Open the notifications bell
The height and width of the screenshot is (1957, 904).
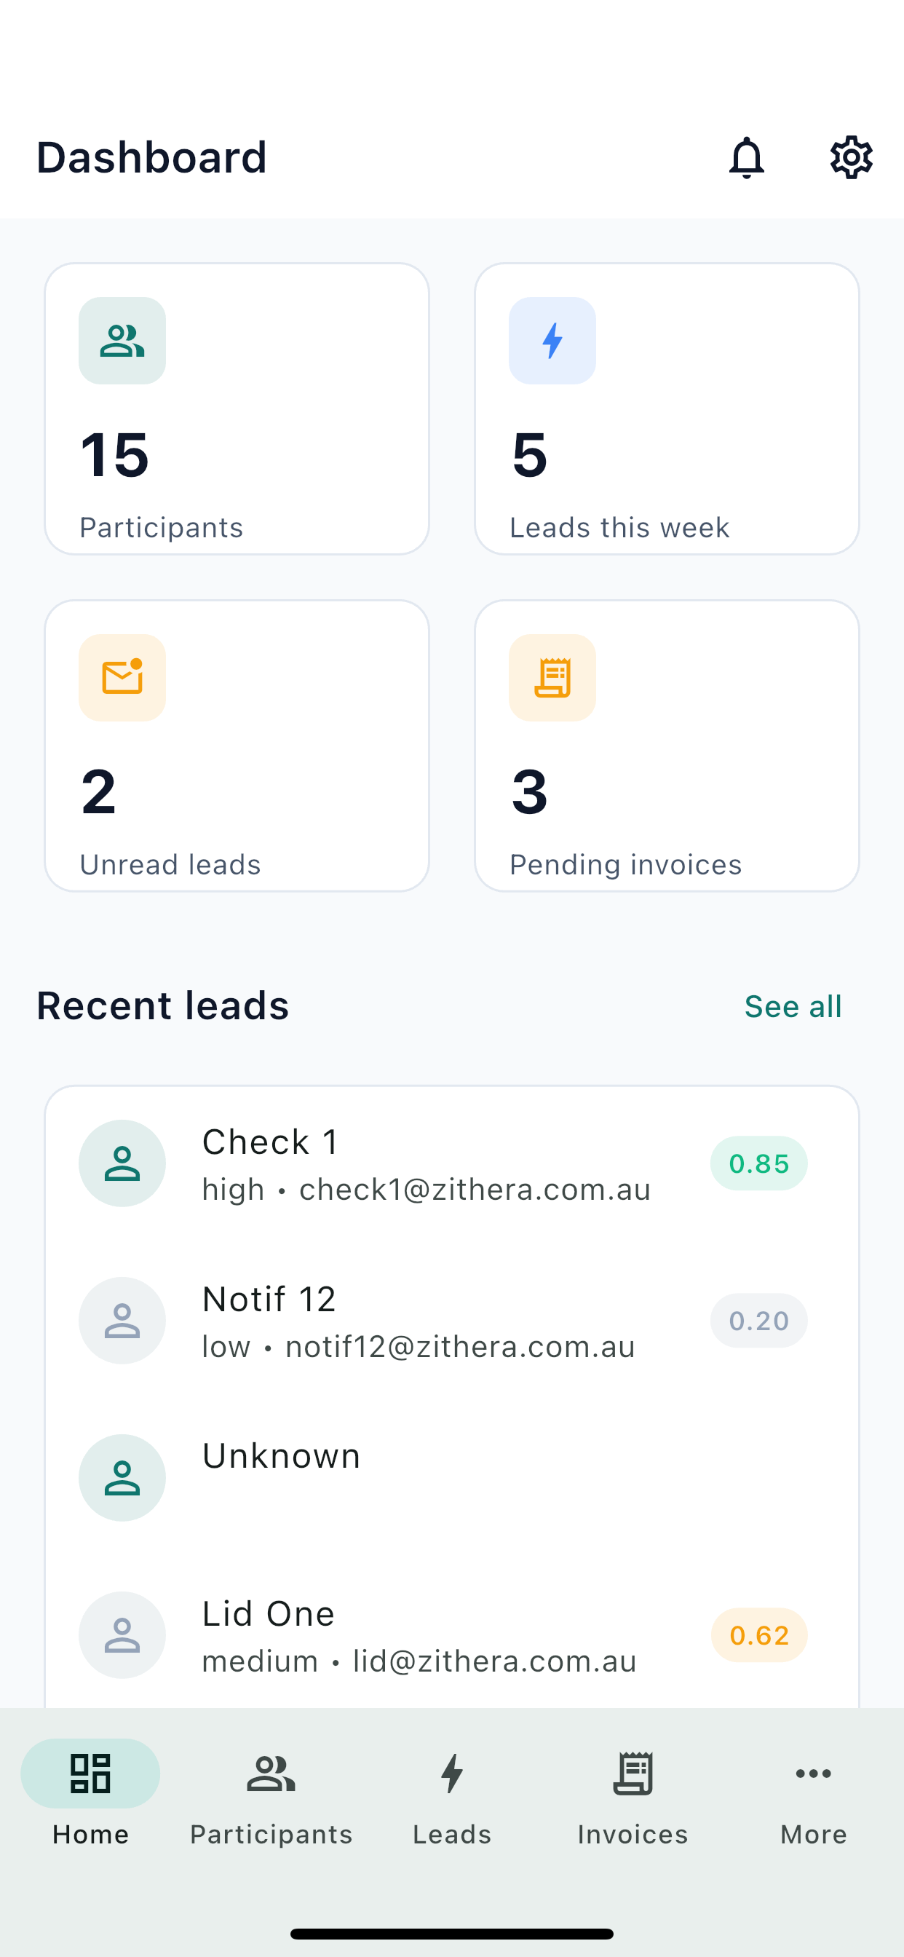(x=746, y=158)
